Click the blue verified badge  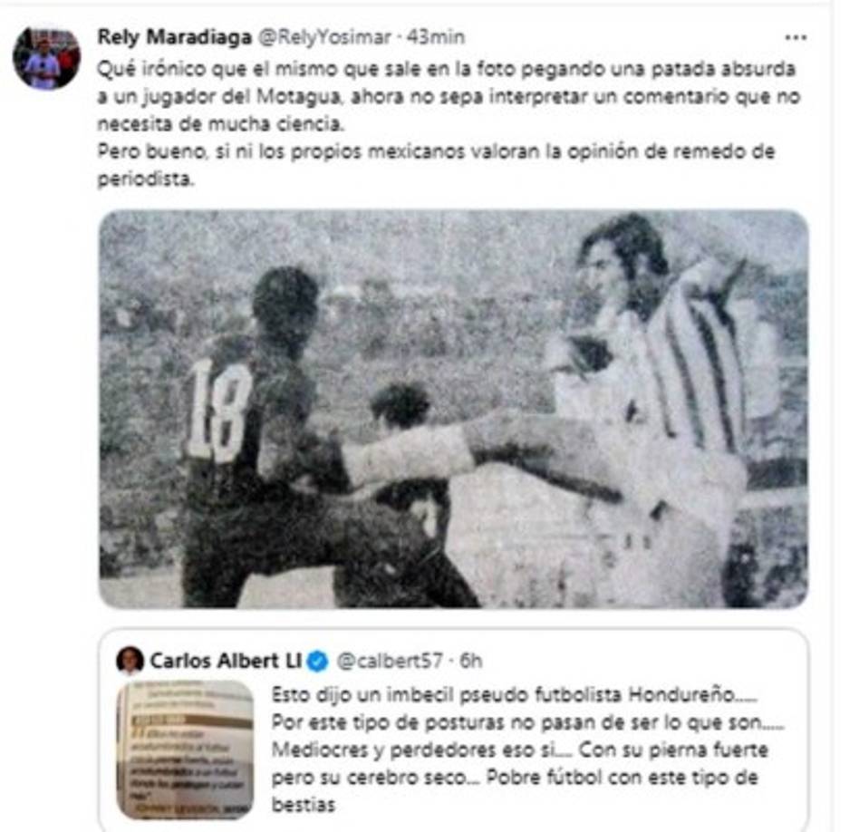[316, 661]
